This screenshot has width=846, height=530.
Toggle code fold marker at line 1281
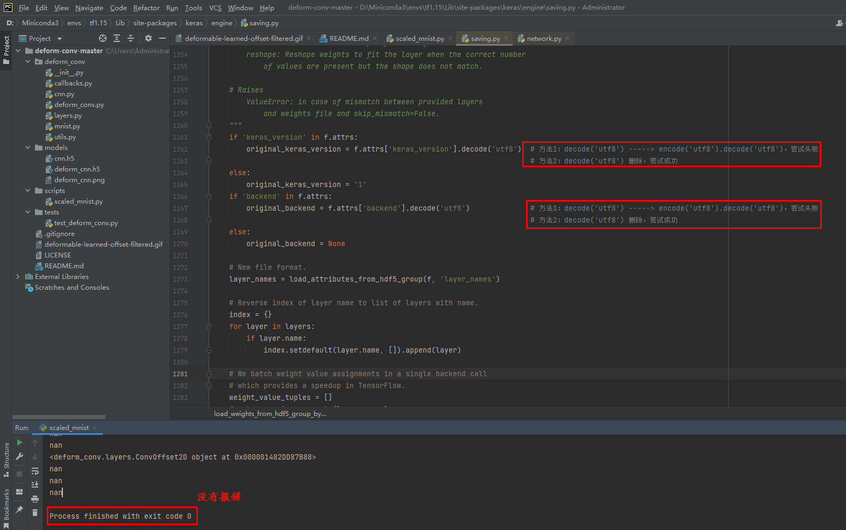pyautogui.click(x=209, y=374)
